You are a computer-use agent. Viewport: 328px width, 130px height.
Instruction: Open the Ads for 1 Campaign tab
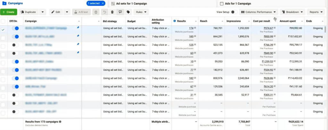coord(237,4)
